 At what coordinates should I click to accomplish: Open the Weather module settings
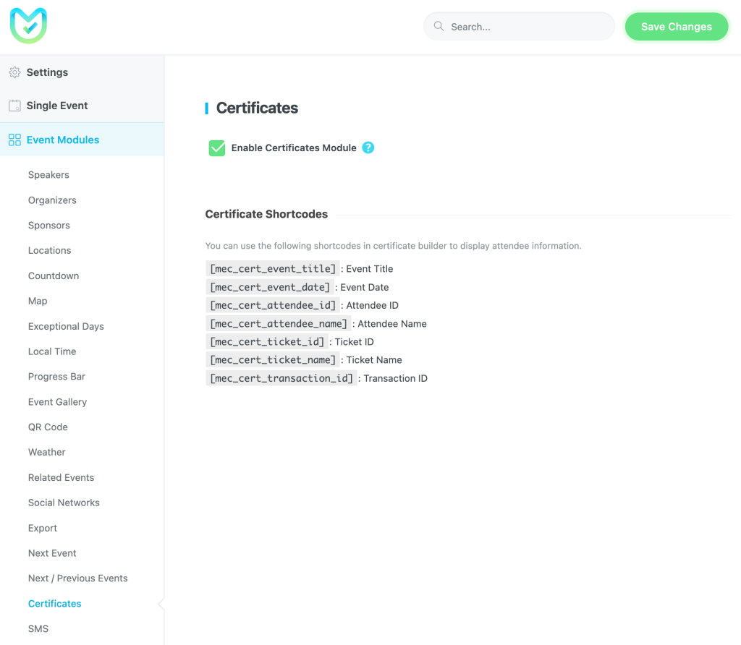(x=46, y=452)
